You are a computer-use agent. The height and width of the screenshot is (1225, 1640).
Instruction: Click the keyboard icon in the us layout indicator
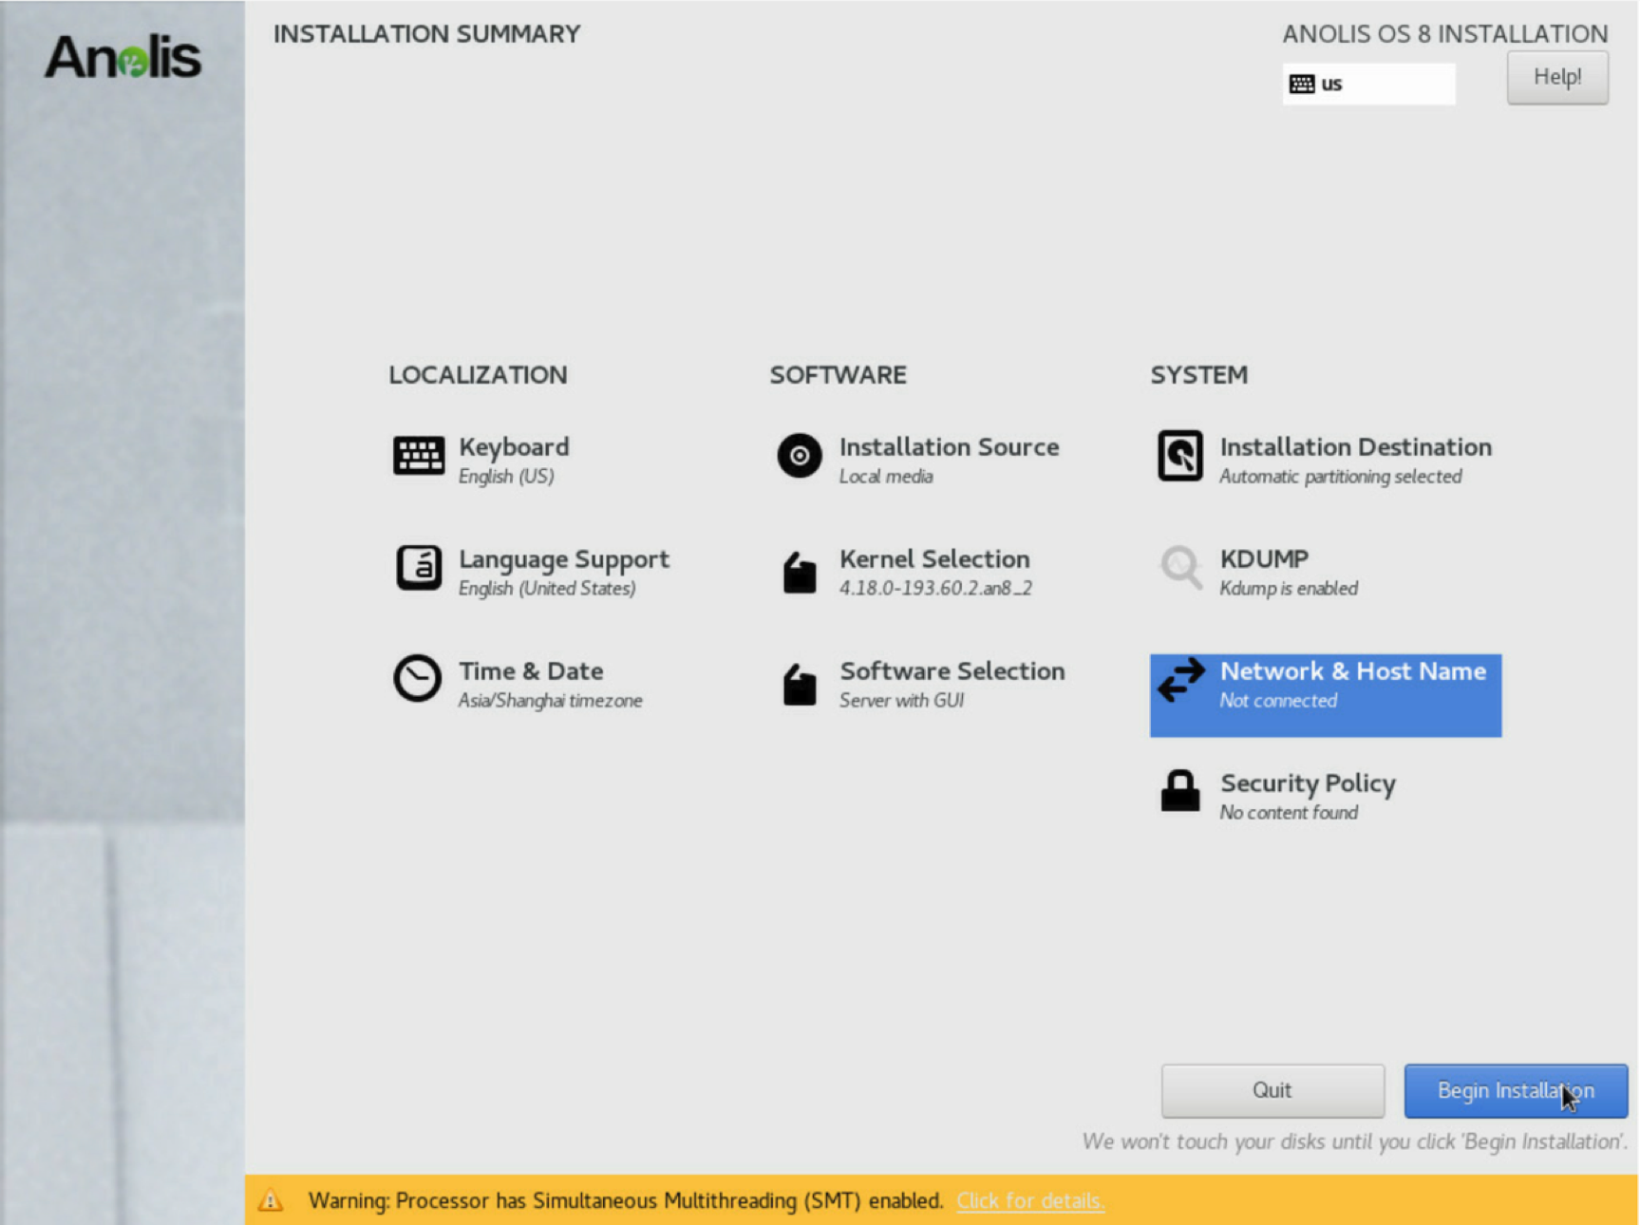(1302, 84)
